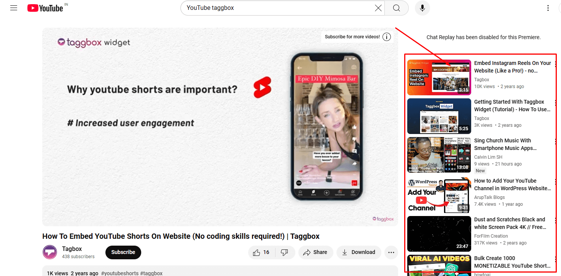Click the Download icon below the video
561x276 pixels.
pos(358,252)
